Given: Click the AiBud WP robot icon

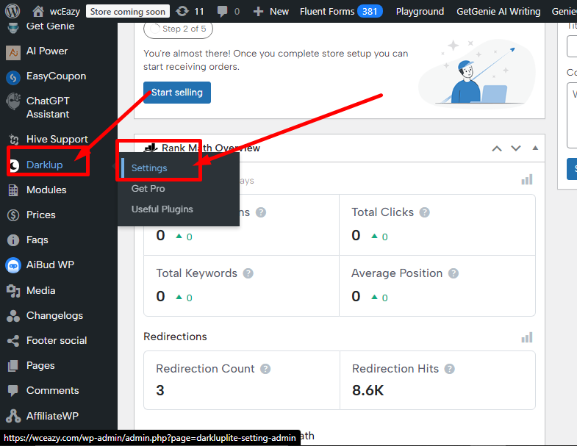Looking at the screenshot, I should point(13,265).
